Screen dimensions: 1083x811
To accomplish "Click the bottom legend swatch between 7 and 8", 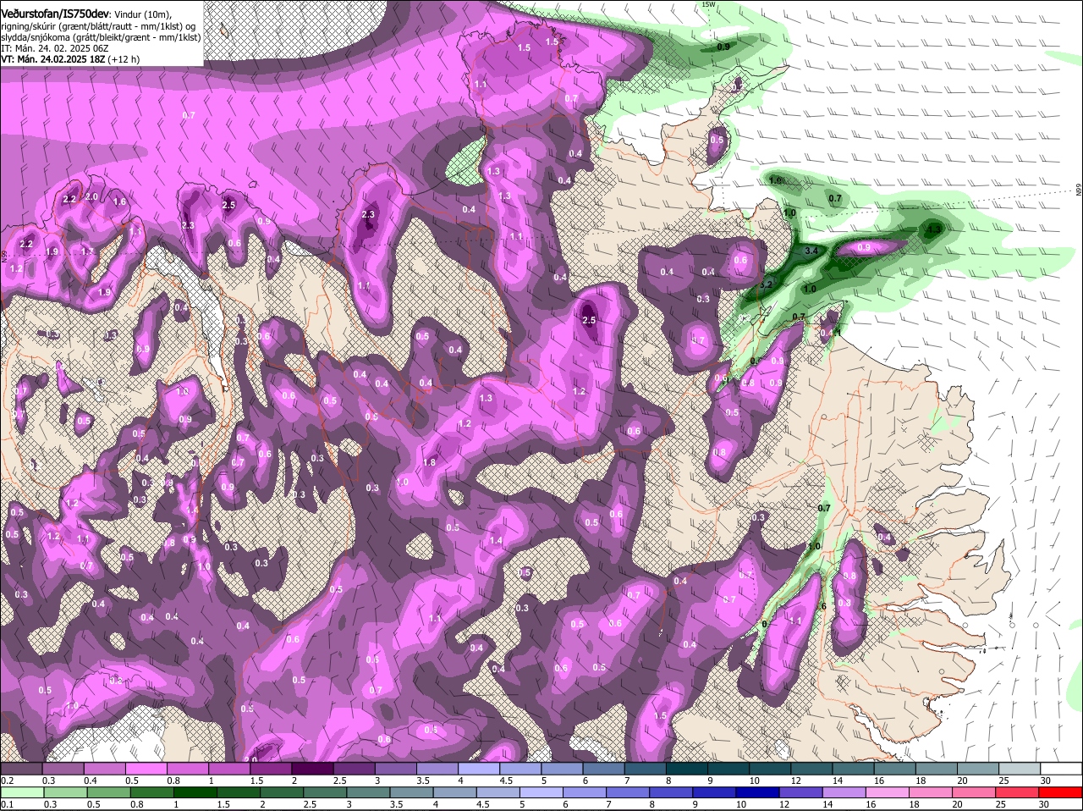I will (x=628, y=792).
